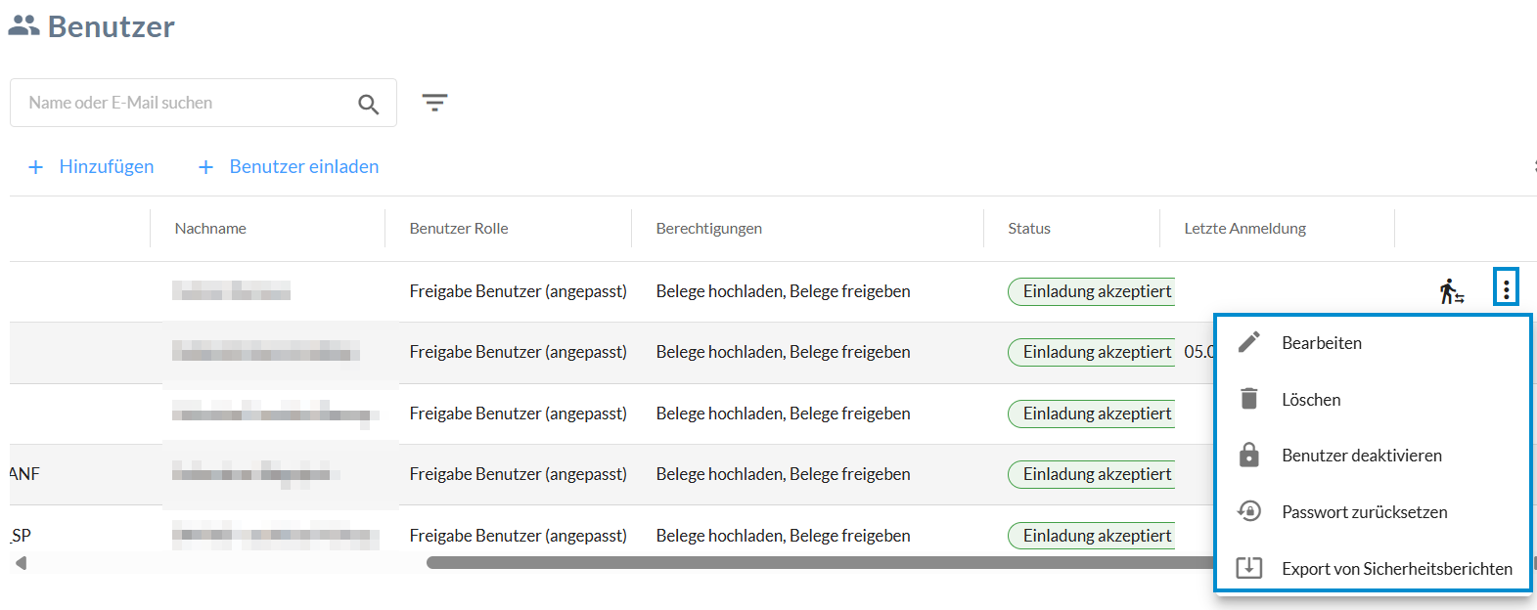The width and height of the screenshot is (1537, 610).
Task: Click the pencil edit icon
Action: tap(1249, 342)
